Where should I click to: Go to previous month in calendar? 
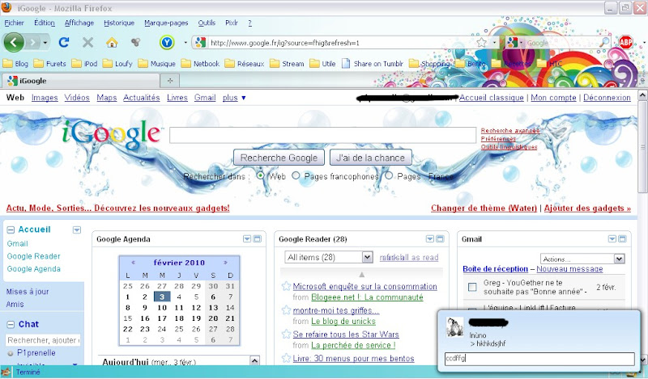coord(133,263)
